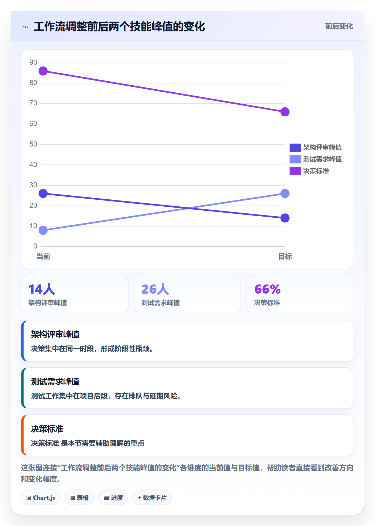Click the 测试需求峰值 legend label

pos(322,159)
